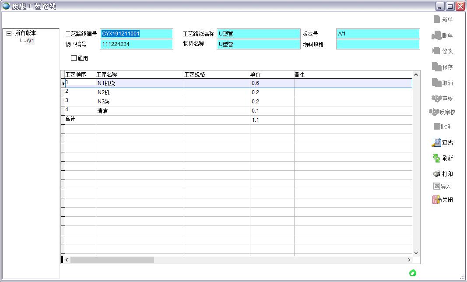Click the 工序名称 column header
The height and width of the screenshot is (282, 467).
107,75
